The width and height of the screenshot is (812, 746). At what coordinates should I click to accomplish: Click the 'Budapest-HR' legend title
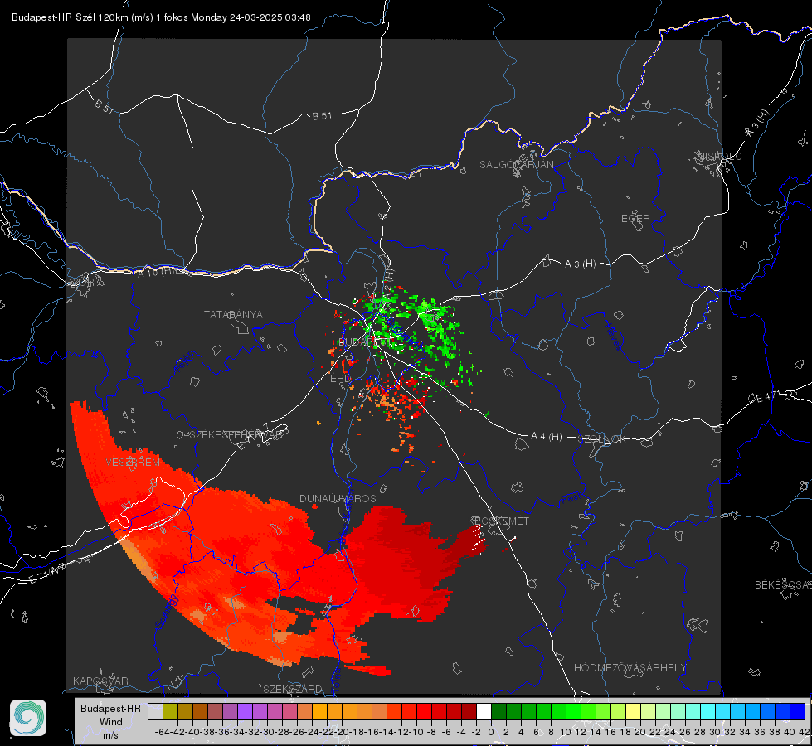110,708
